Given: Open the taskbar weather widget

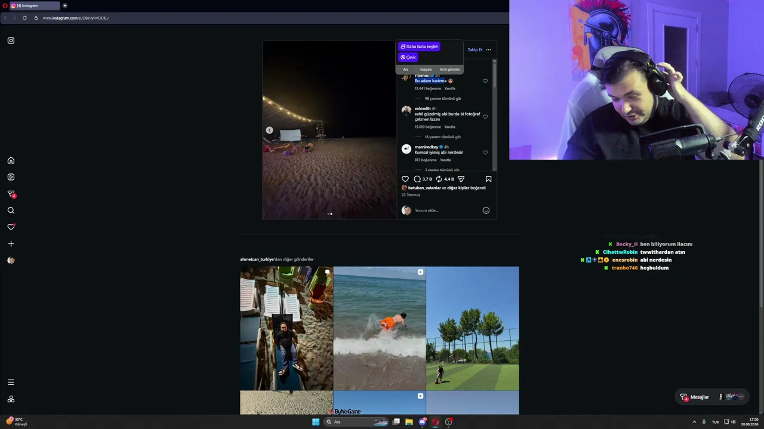Looking at the screenshot, I should [x=17, y=422].
